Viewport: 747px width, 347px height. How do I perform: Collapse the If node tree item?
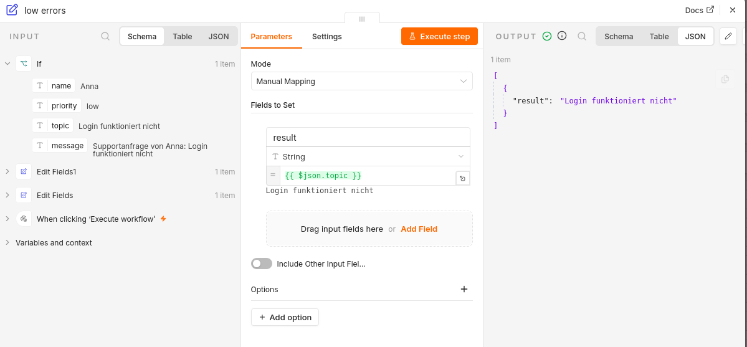[7, 64]
